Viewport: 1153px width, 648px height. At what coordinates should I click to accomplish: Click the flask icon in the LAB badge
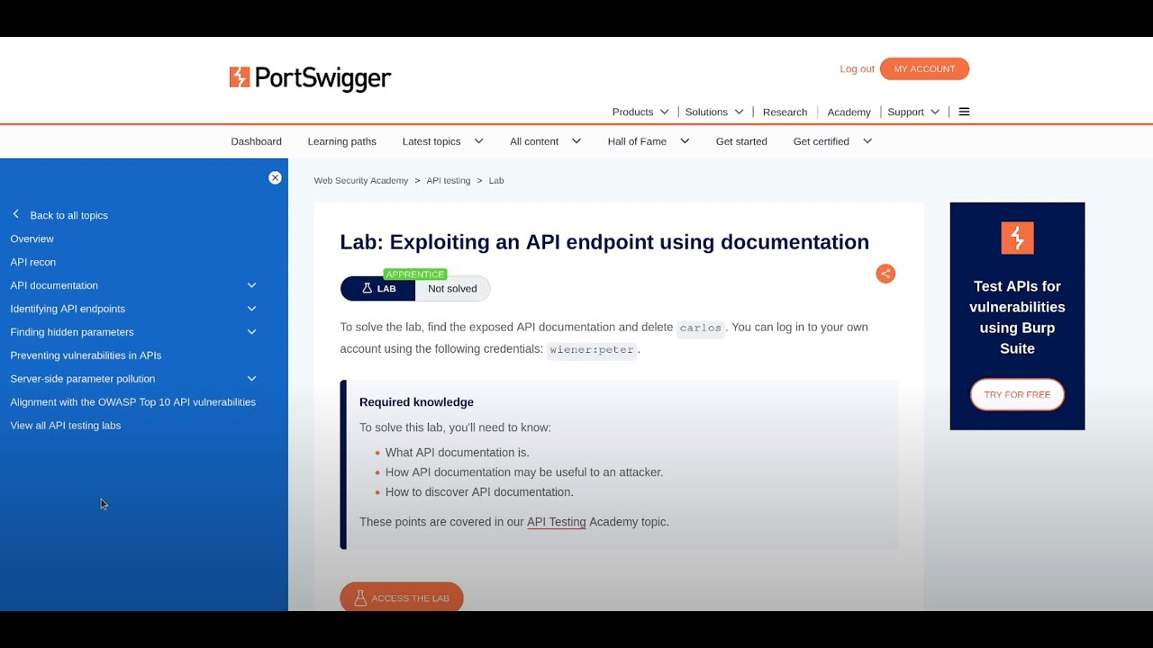[x=367, y=289]
